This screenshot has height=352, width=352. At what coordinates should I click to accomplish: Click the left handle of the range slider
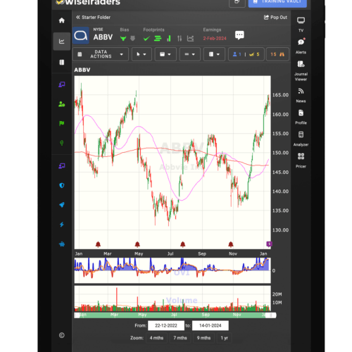tap(77, 315)
